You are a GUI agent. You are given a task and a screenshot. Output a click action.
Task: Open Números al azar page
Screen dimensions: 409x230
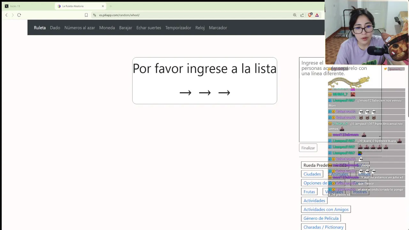(x=80, y=28)
